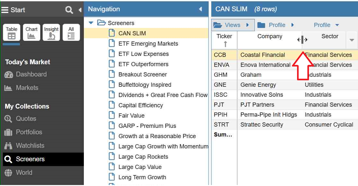Switch to Table view
This screenshot has height=186, width=358.
[12, 32]
